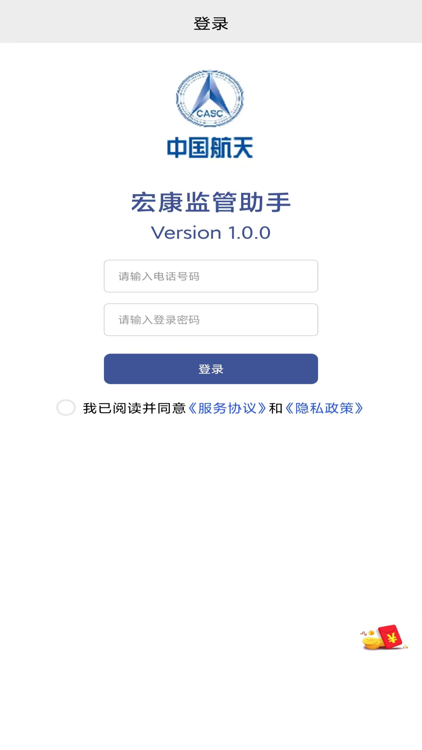Tap the Version 1.0.0 label
This screenshot has width=422, height=750.
coord(211,233)
